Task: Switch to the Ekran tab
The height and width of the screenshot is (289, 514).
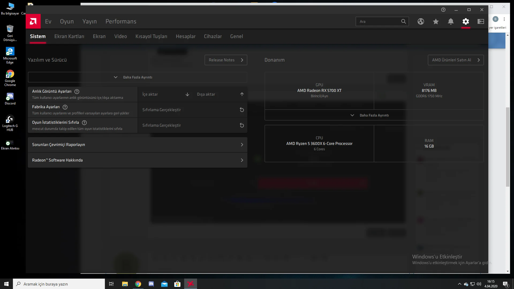Action: tap(99, 36)
